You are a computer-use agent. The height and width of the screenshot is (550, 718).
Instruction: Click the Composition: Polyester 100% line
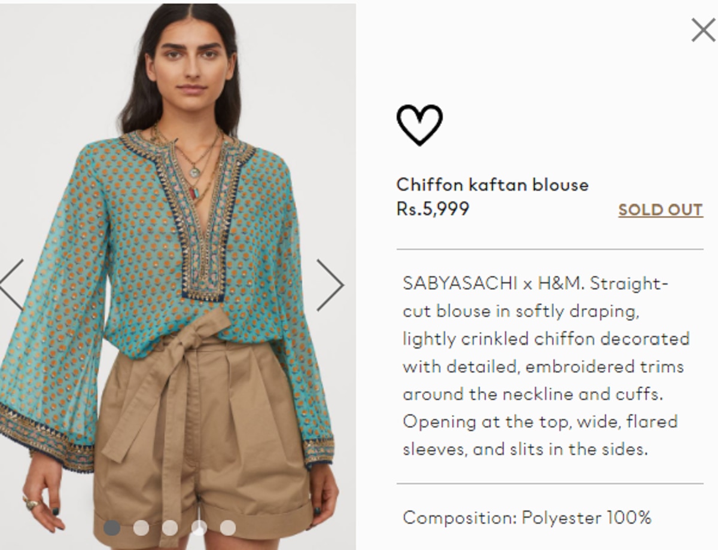point(527,517)
